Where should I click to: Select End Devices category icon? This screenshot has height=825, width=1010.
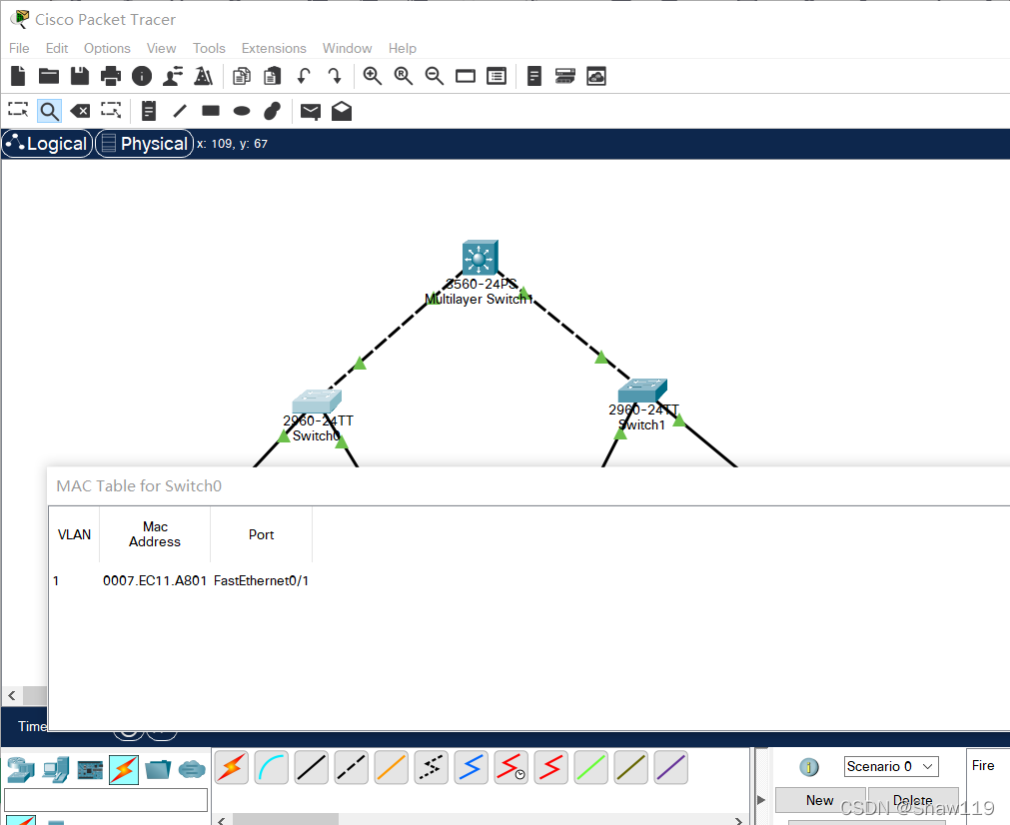pyautogui.click(x=55, y=770)
